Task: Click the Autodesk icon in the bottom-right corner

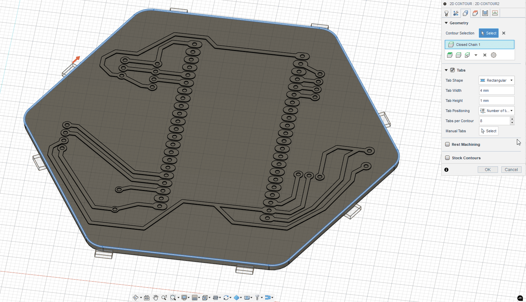Action: point(520,298)
